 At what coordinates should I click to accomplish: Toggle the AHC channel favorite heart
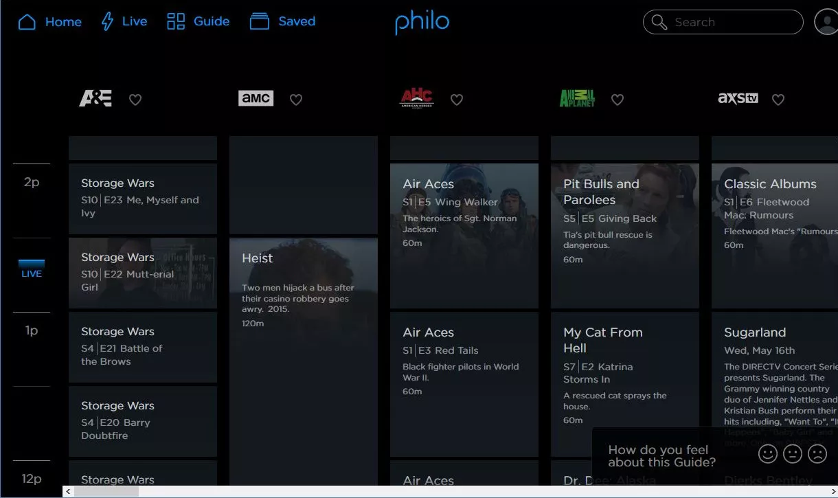457,100
